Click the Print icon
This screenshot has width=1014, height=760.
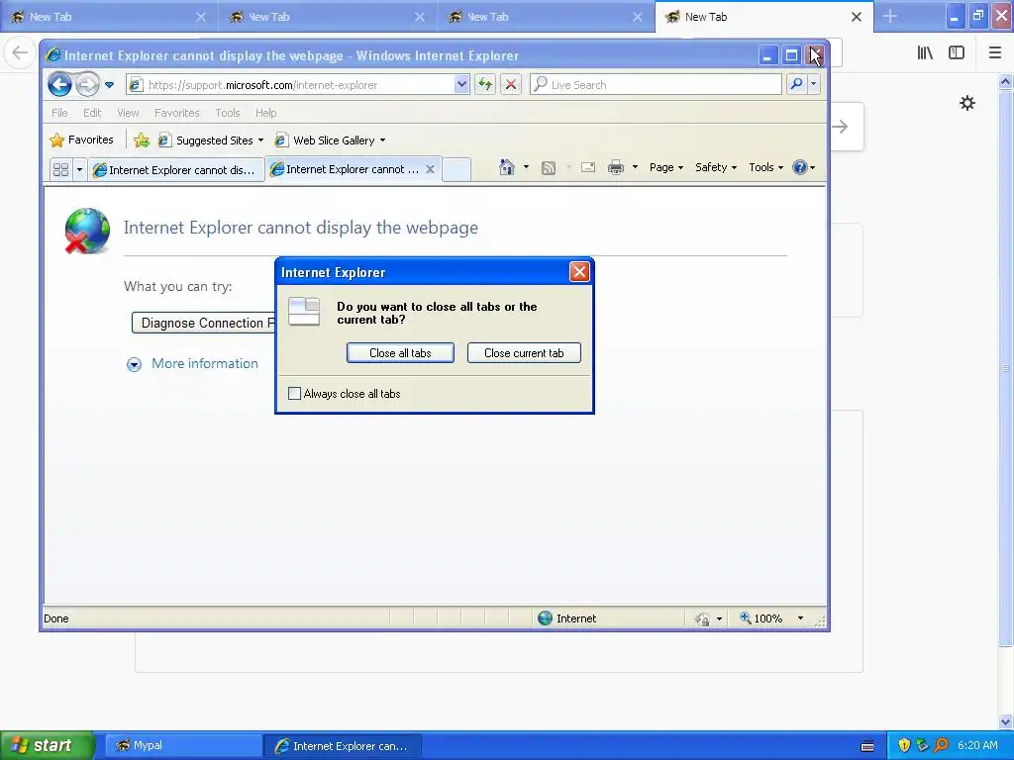coord(616,167)
